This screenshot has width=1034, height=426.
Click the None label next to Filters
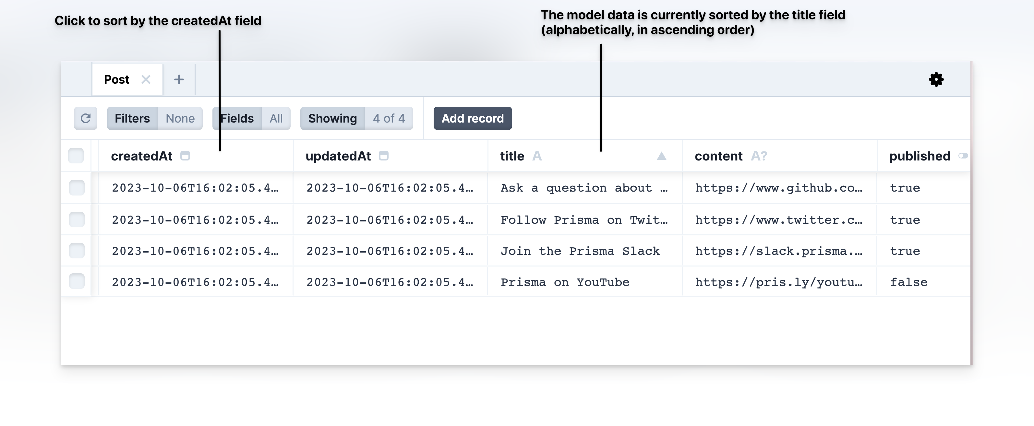[180, 118]
